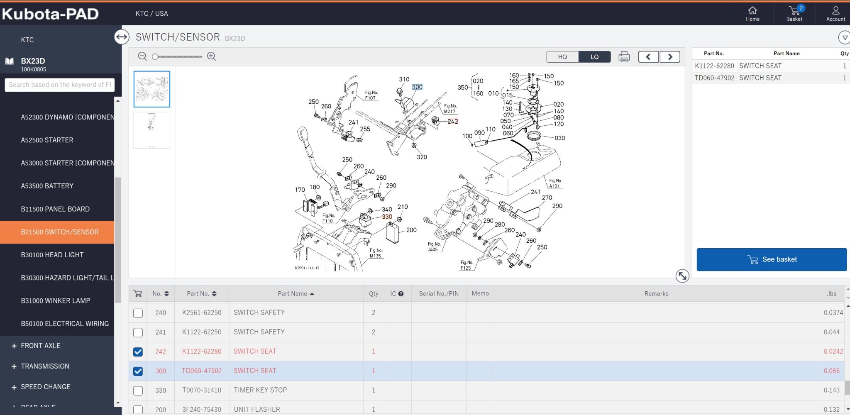This screenshot has width=850, height=415.
Task: Switch diagram to HQ quality
Action: (x=562, y=57)
